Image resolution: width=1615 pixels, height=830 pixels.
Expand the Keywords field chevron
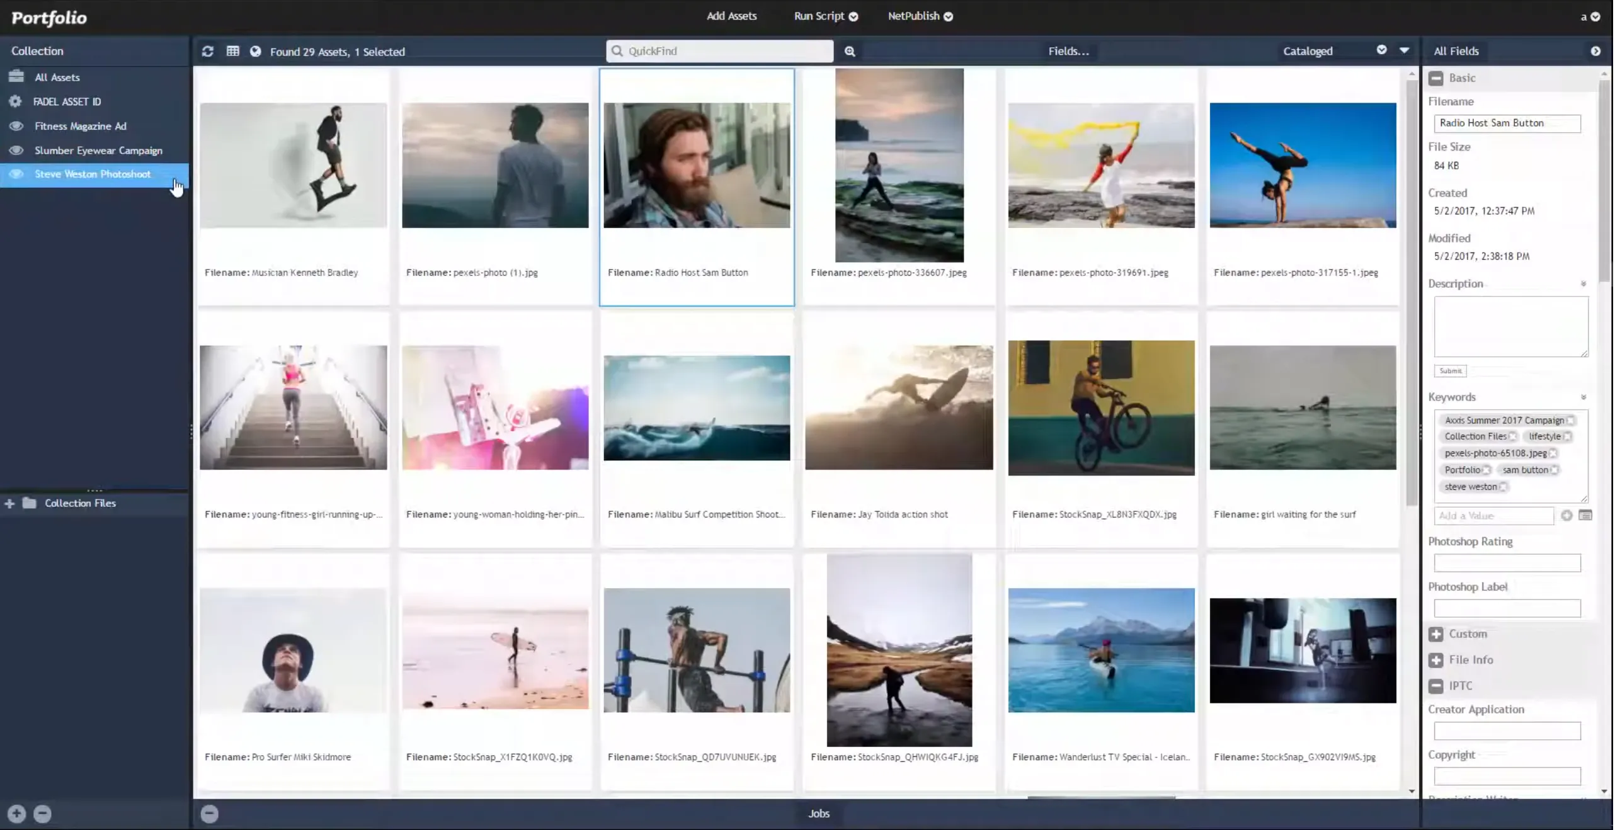pos(1583,397)
